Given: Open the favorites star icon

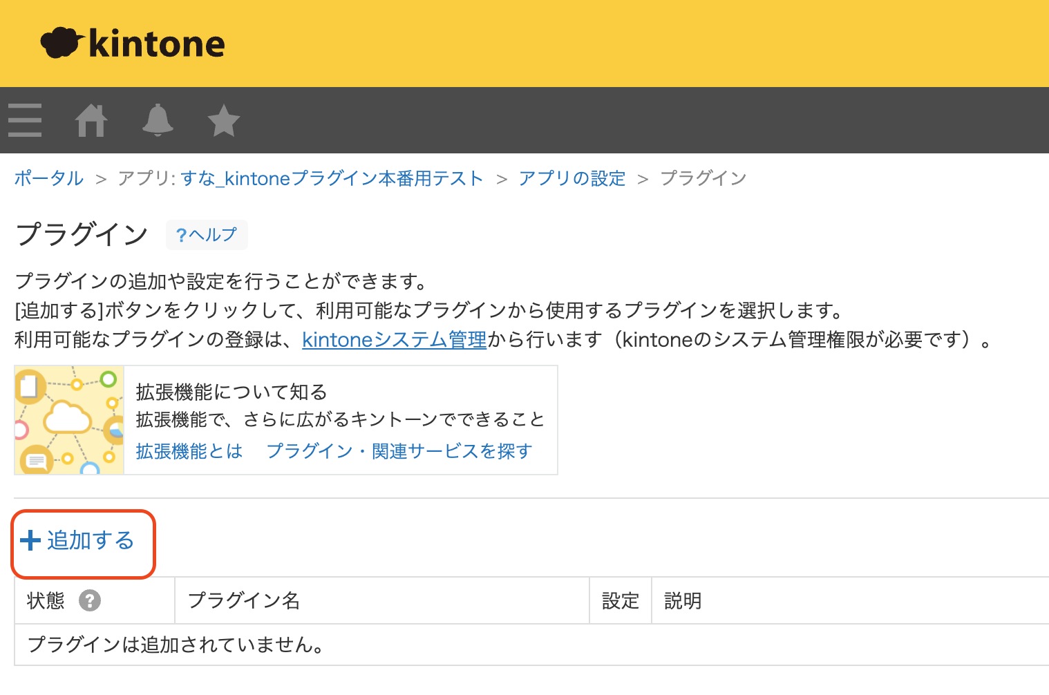Looking at the screenshot, I should point(224,120).
